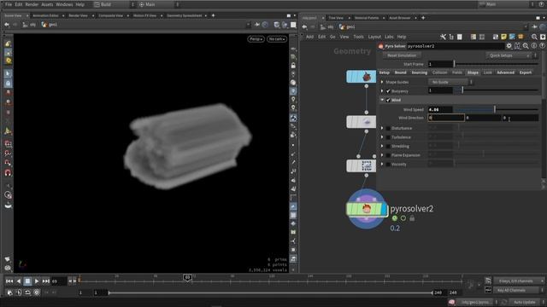Jump to the first frame

tap(9, 281)
